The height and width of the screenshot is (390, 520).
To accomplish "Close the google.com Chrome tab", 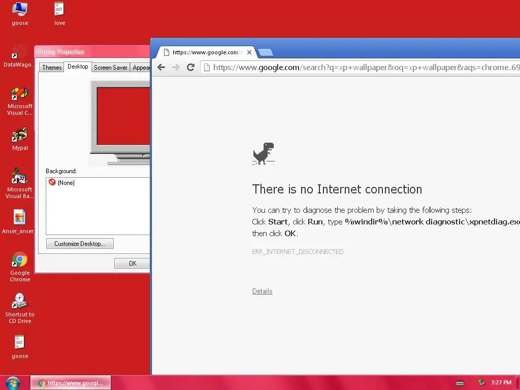I will coord(249,52).
